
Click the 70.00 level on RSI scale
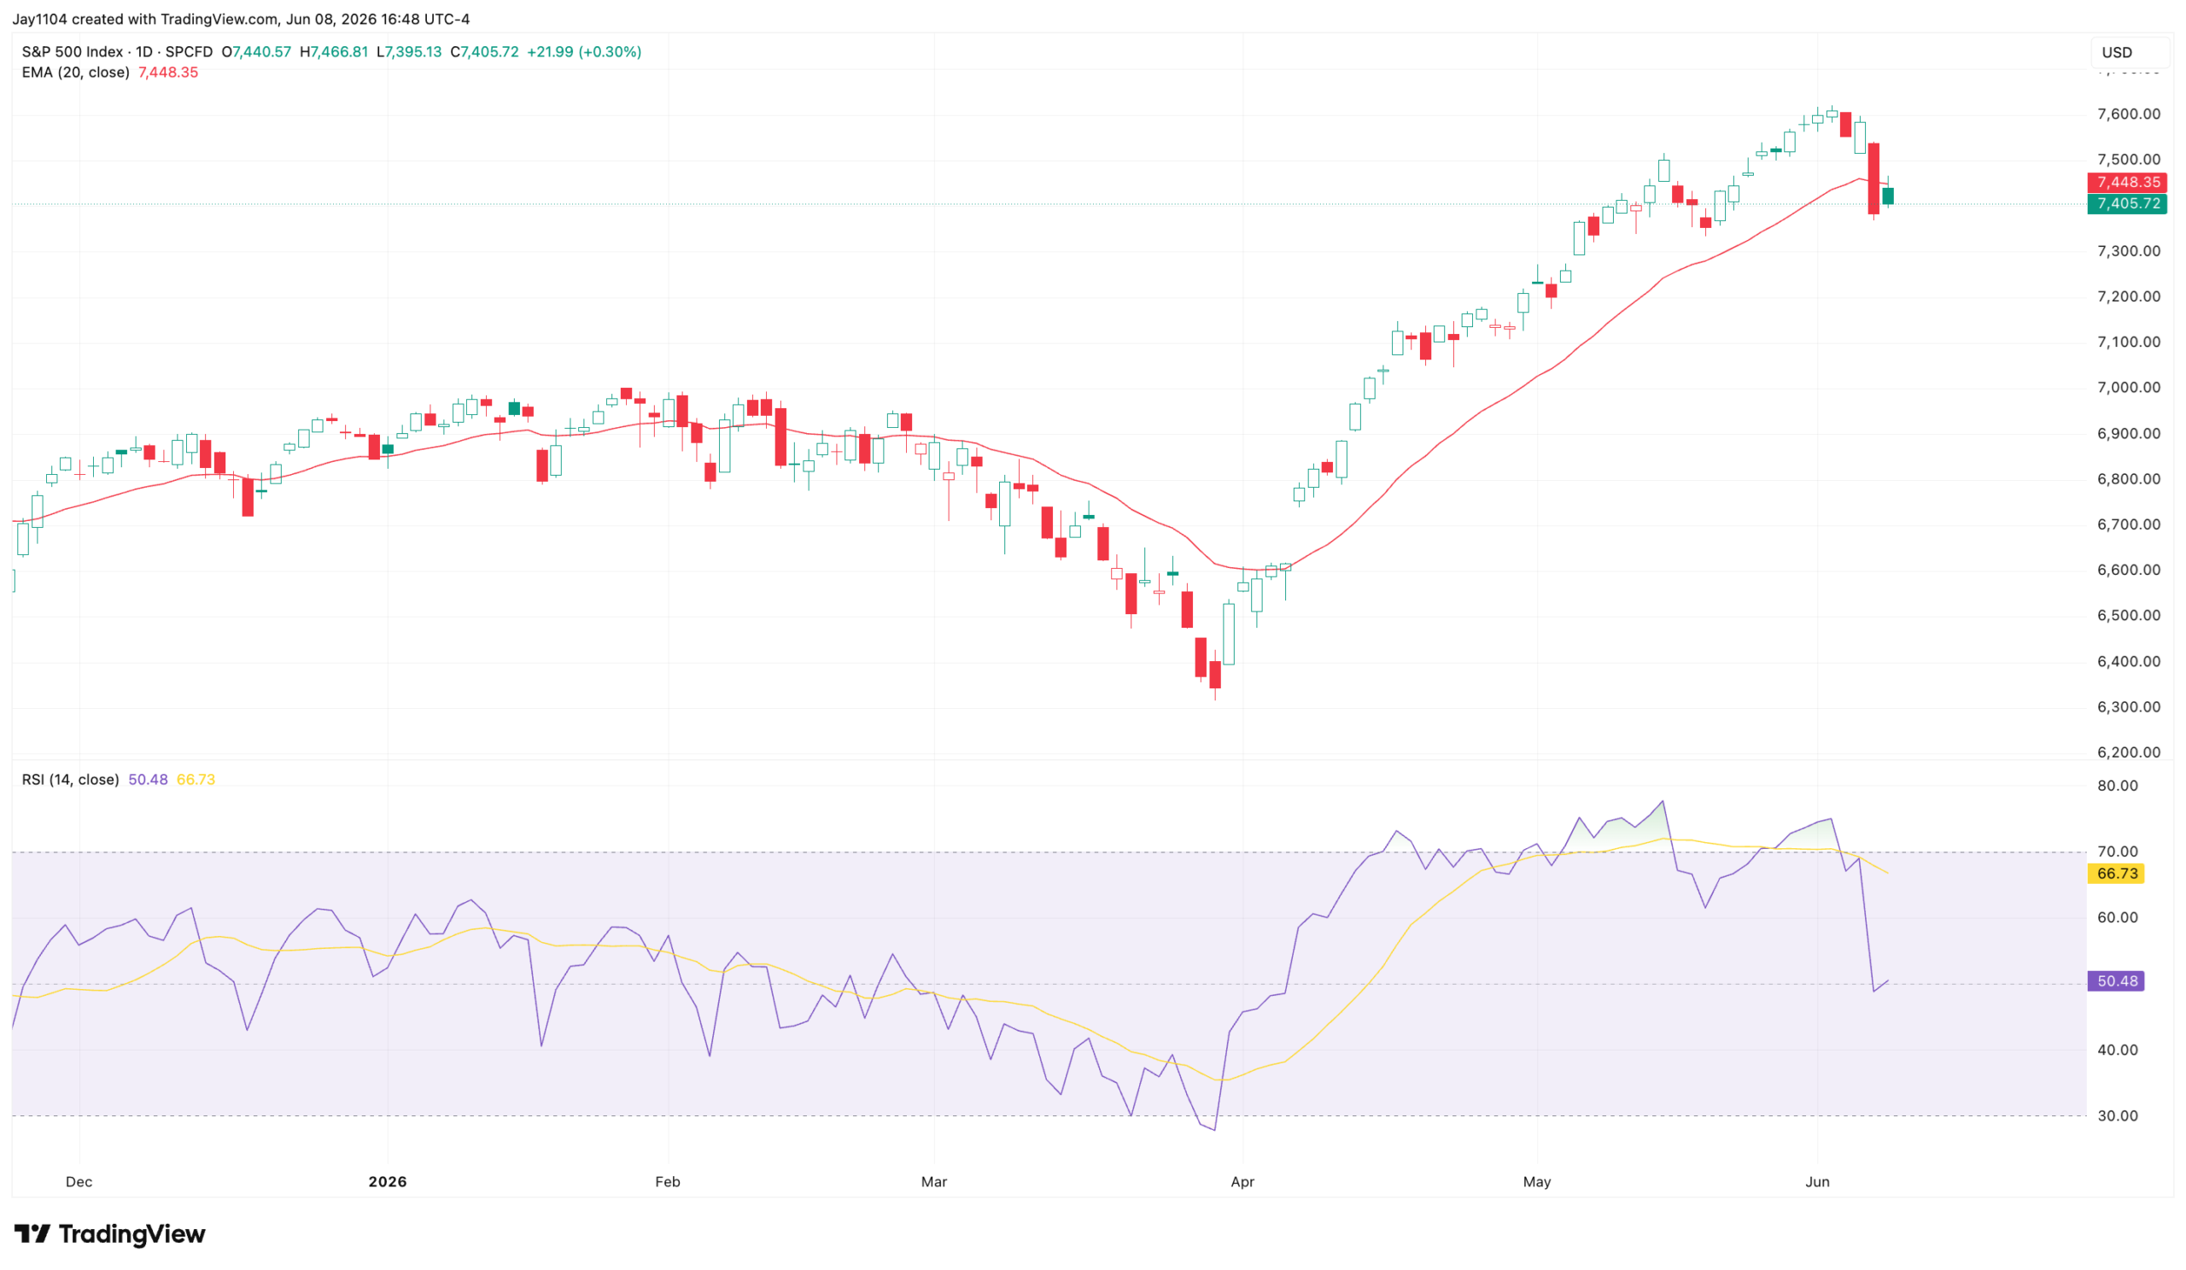(x=2118, y=852)
